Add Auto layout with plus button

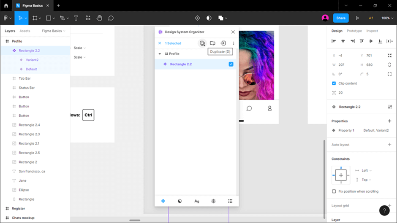(x=389, y=144)
